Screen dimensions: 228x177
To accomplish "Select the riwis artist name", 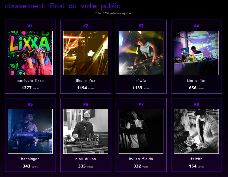I will [141, 81].
